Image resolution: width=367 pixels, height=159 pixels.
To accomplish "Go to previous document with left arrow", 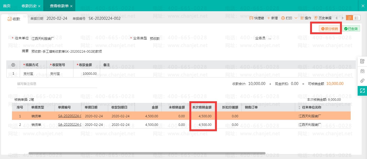I will point(336,18).
